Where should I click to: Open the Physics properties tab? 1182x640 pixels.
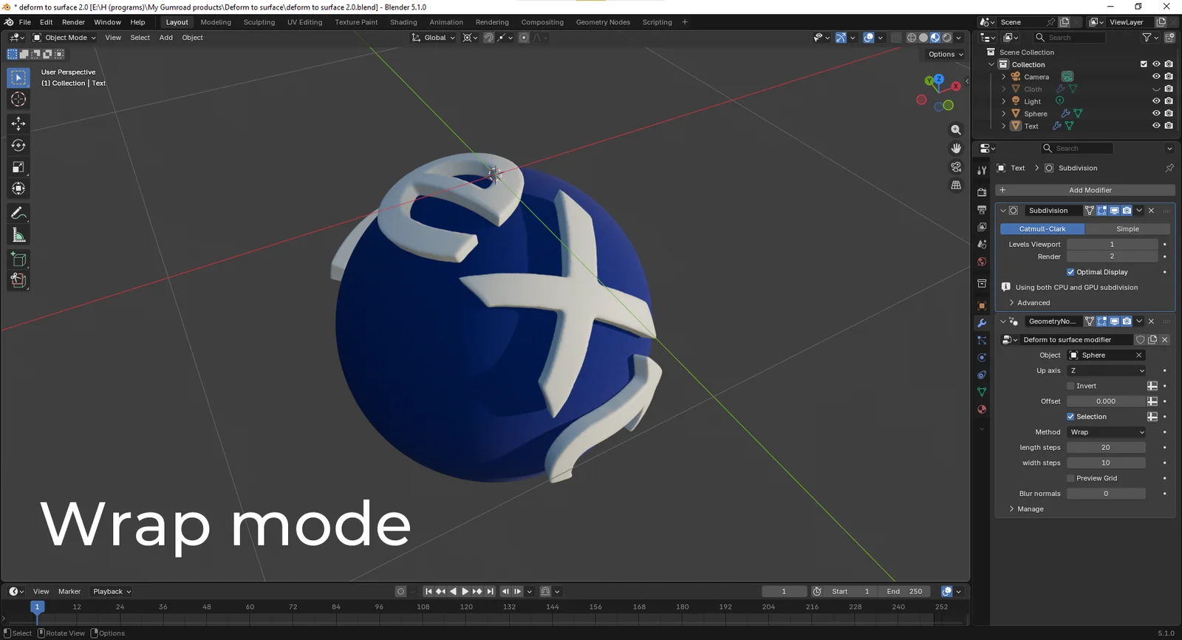[x=982, y=358]
